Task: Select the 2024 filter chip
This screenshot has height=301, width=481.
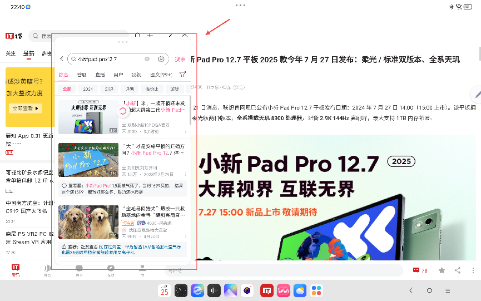Action: pos(88,89)
